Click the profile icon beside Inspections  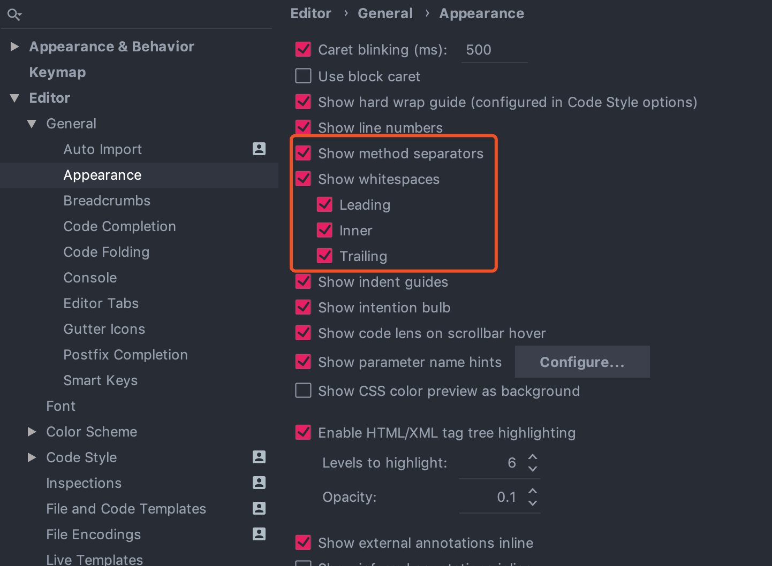pyautogui.click(x=259, y=483)
